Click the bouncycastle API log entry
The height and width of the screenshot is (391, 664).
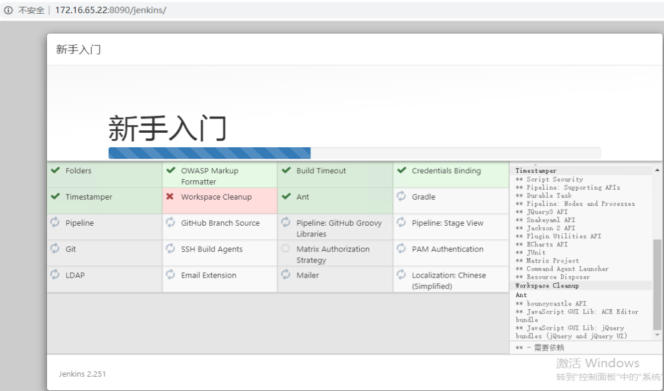click(x=551, y=304)
